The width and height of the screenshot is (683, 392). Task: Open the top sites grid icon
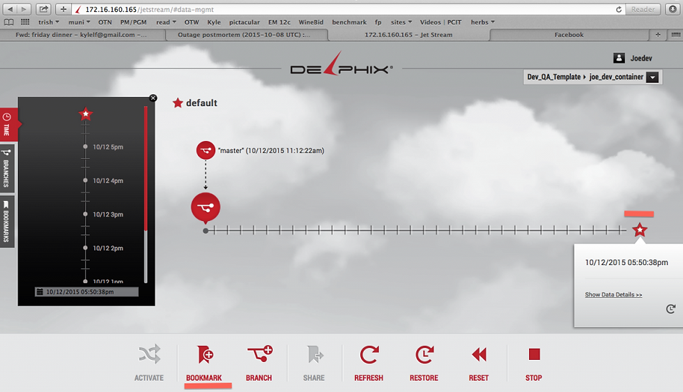click(25, 22)
